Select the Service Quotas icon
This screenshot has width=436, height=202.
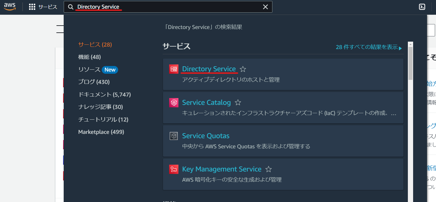(x=173, y=135)
